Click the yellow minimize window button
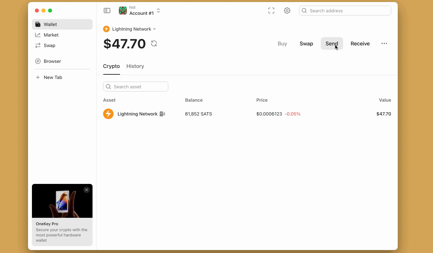433x253 pixels. coord(43,11)
